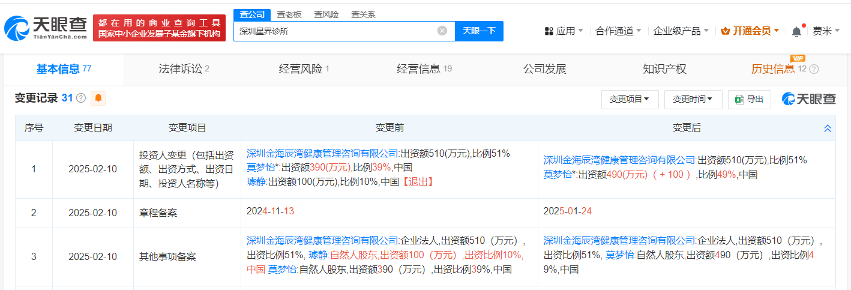The image size is (851, 290).
Task: Click the 其他事项备案 change item cell
Action: tap(187, 257)
